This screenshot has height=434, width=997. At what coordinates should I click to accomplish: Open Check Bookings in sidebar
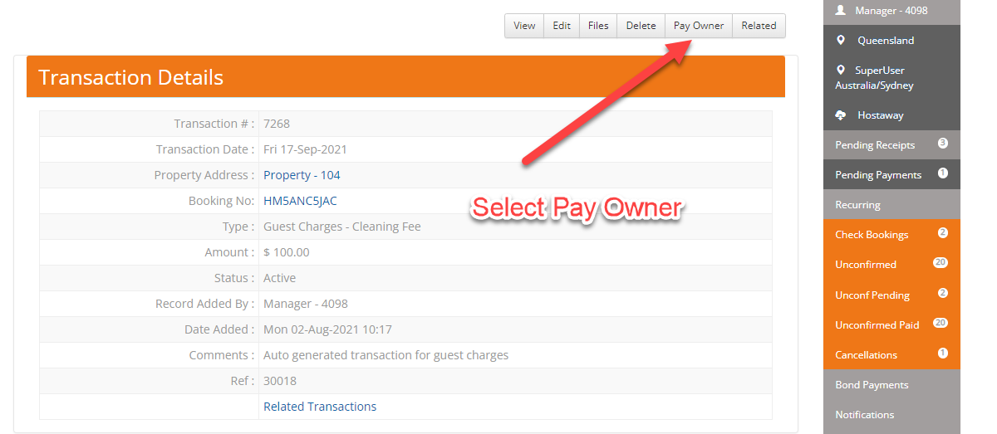tap(891, 235)
